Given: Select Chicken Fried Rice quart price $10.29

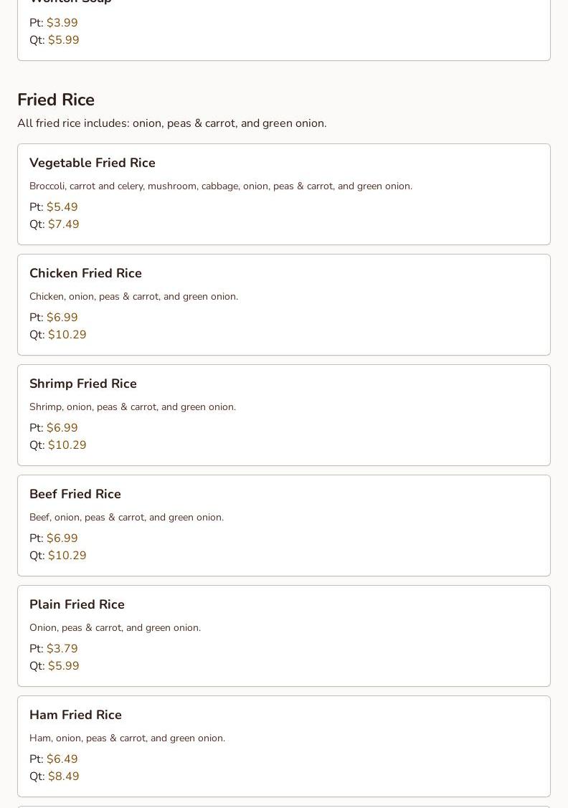Looking at the screenshot, I should coord(67,335).
